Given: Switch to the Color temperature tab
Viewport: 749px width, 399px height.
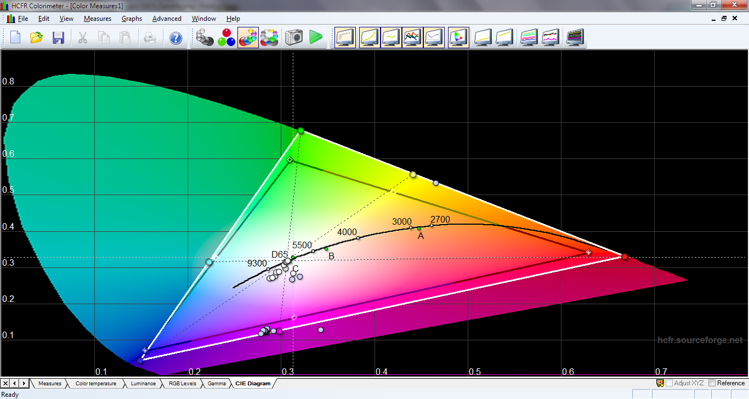Looking at the screenshot, I should pyautogui.click(x=95, y=384).
